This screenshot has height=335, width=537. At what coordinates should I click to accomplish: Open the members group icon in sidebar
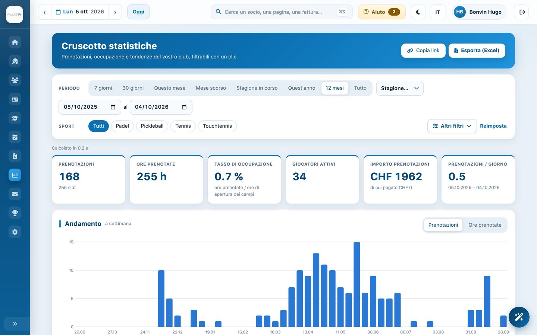pyautogui.click(x=15, y=80)
